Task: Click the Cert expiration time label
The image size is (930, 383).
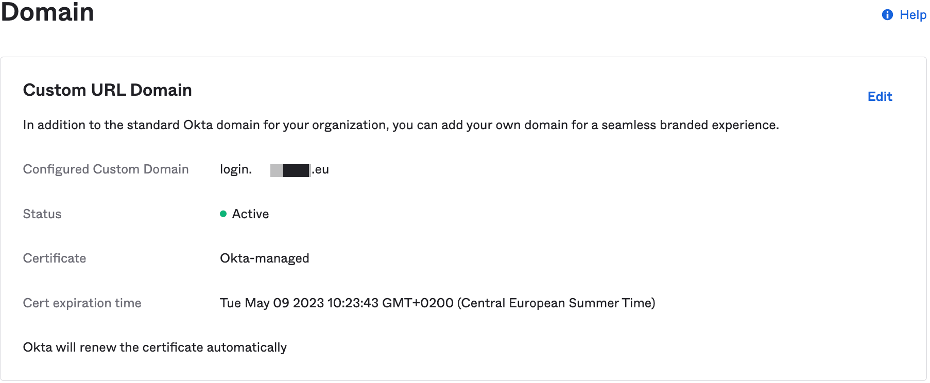Action: coord(82,303)
